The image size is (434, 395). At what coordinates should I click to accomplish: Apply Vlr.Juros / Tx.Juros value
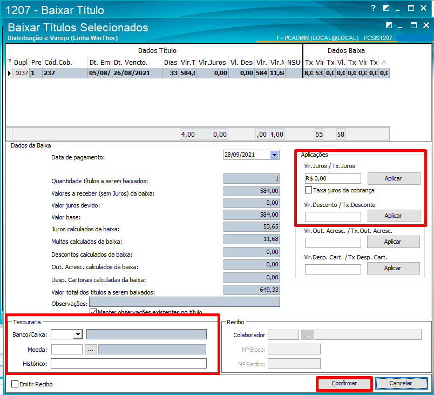[x=394, y=179]
